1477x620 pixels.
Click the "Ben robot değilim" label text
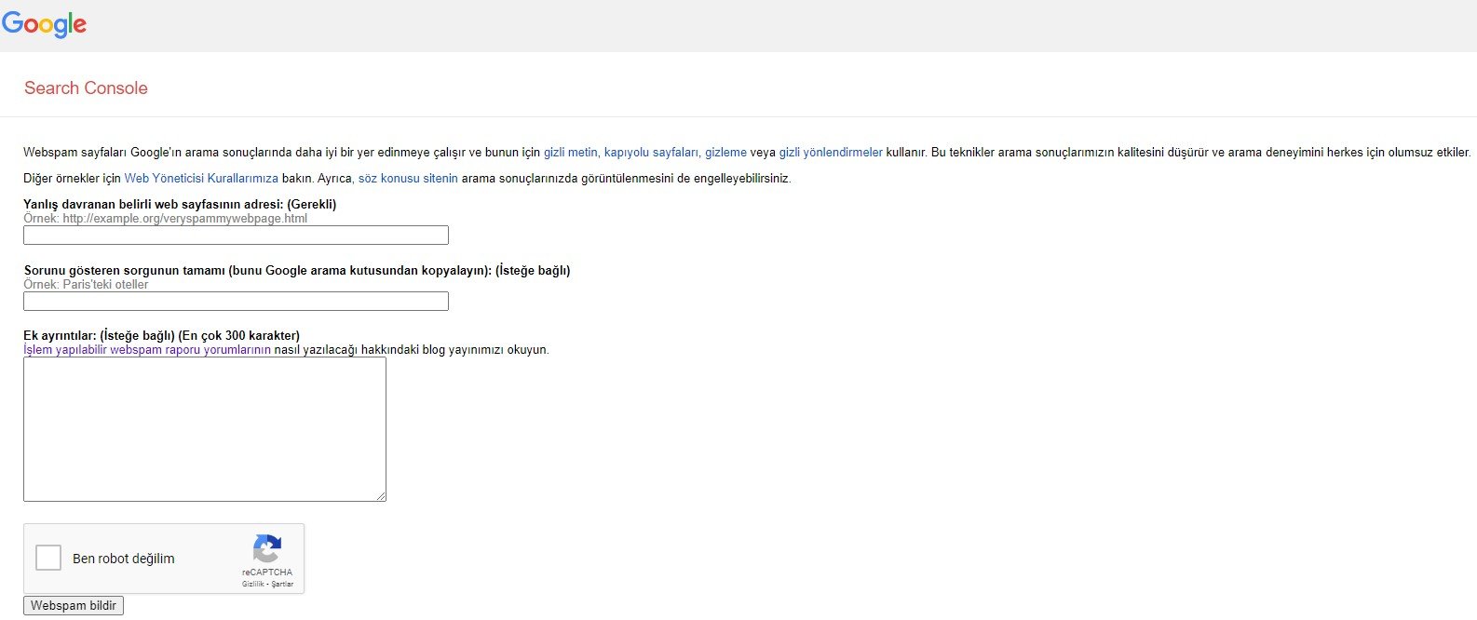(124, 559)
